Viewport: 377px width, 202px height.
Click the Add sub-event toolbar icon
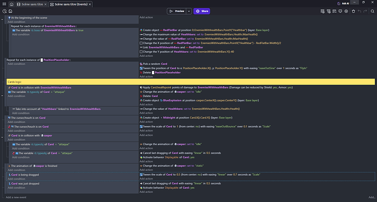pos(328,11)
